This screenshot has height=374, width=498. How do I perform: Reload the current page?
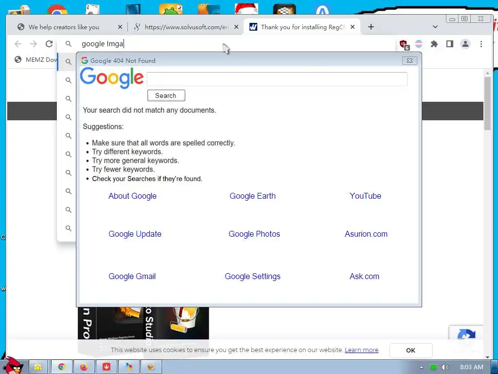49,44
